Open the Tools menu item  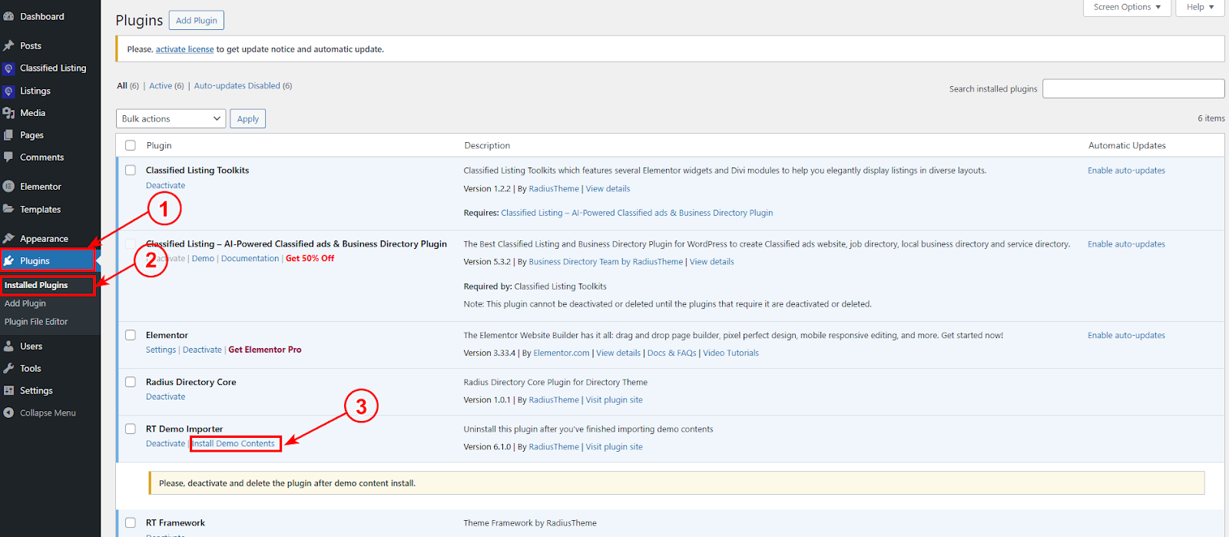(x=31, y=369)
